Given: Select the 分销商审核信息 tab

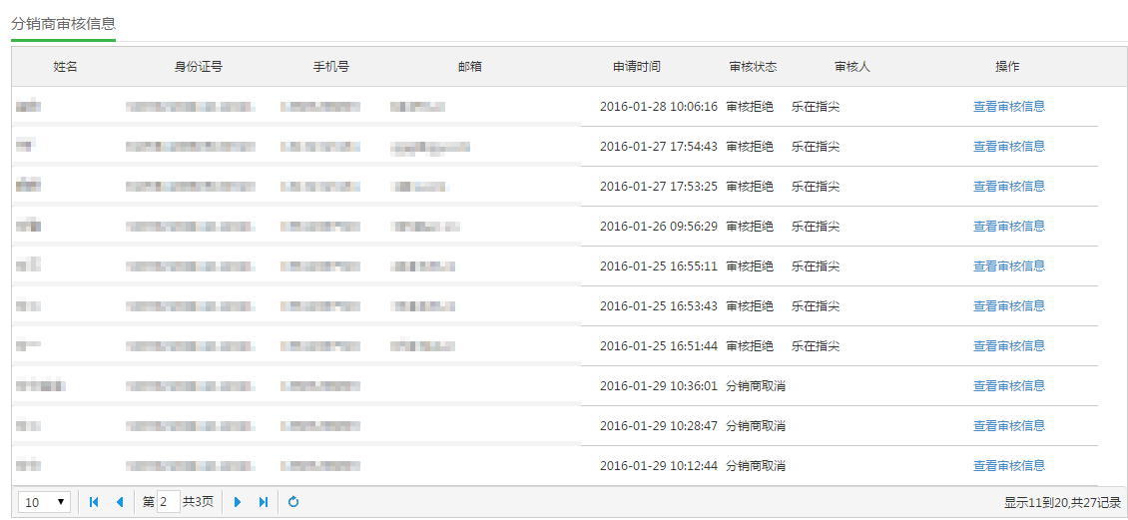Looking at the screenshot, I should pos(63,23).
